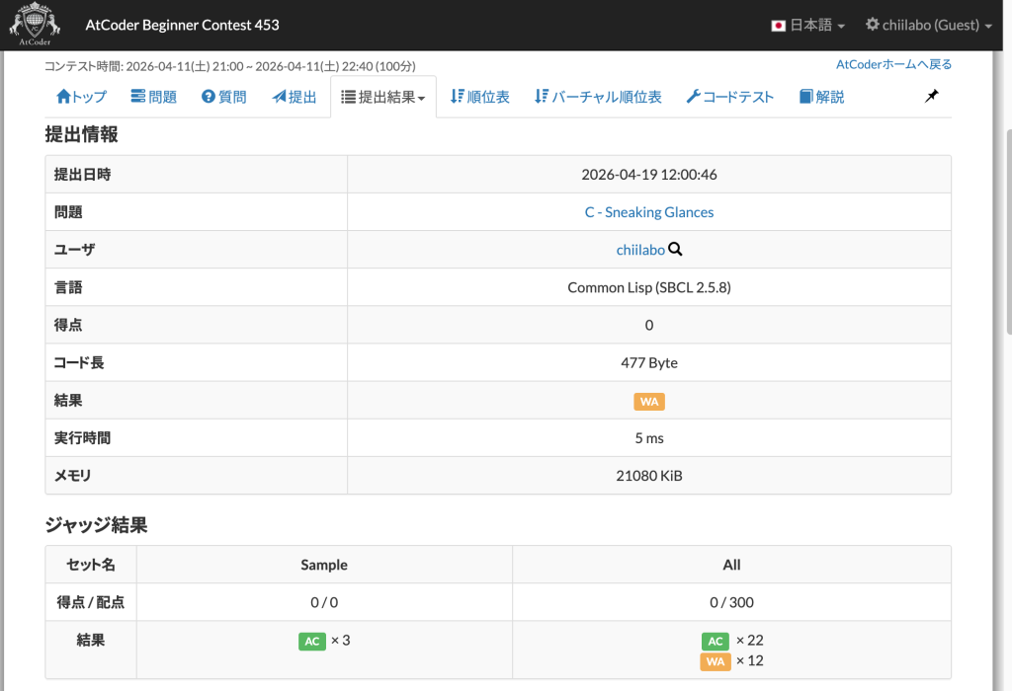Click the Japanese flag icon
Image resolution: width=1012 pixels, height=691 pixels.
(x=778, y=26)
